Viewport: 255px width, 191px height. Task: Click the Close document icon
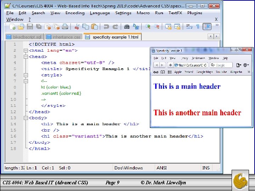(x=48, y=27)
